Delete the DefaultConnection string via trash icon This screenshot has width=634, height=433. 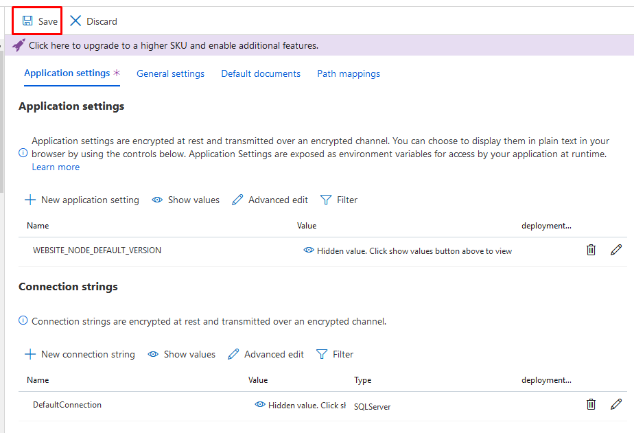tap(591, 404)
